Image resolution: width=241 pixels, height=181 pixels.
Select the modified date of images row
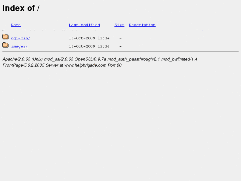click(89, 46)
